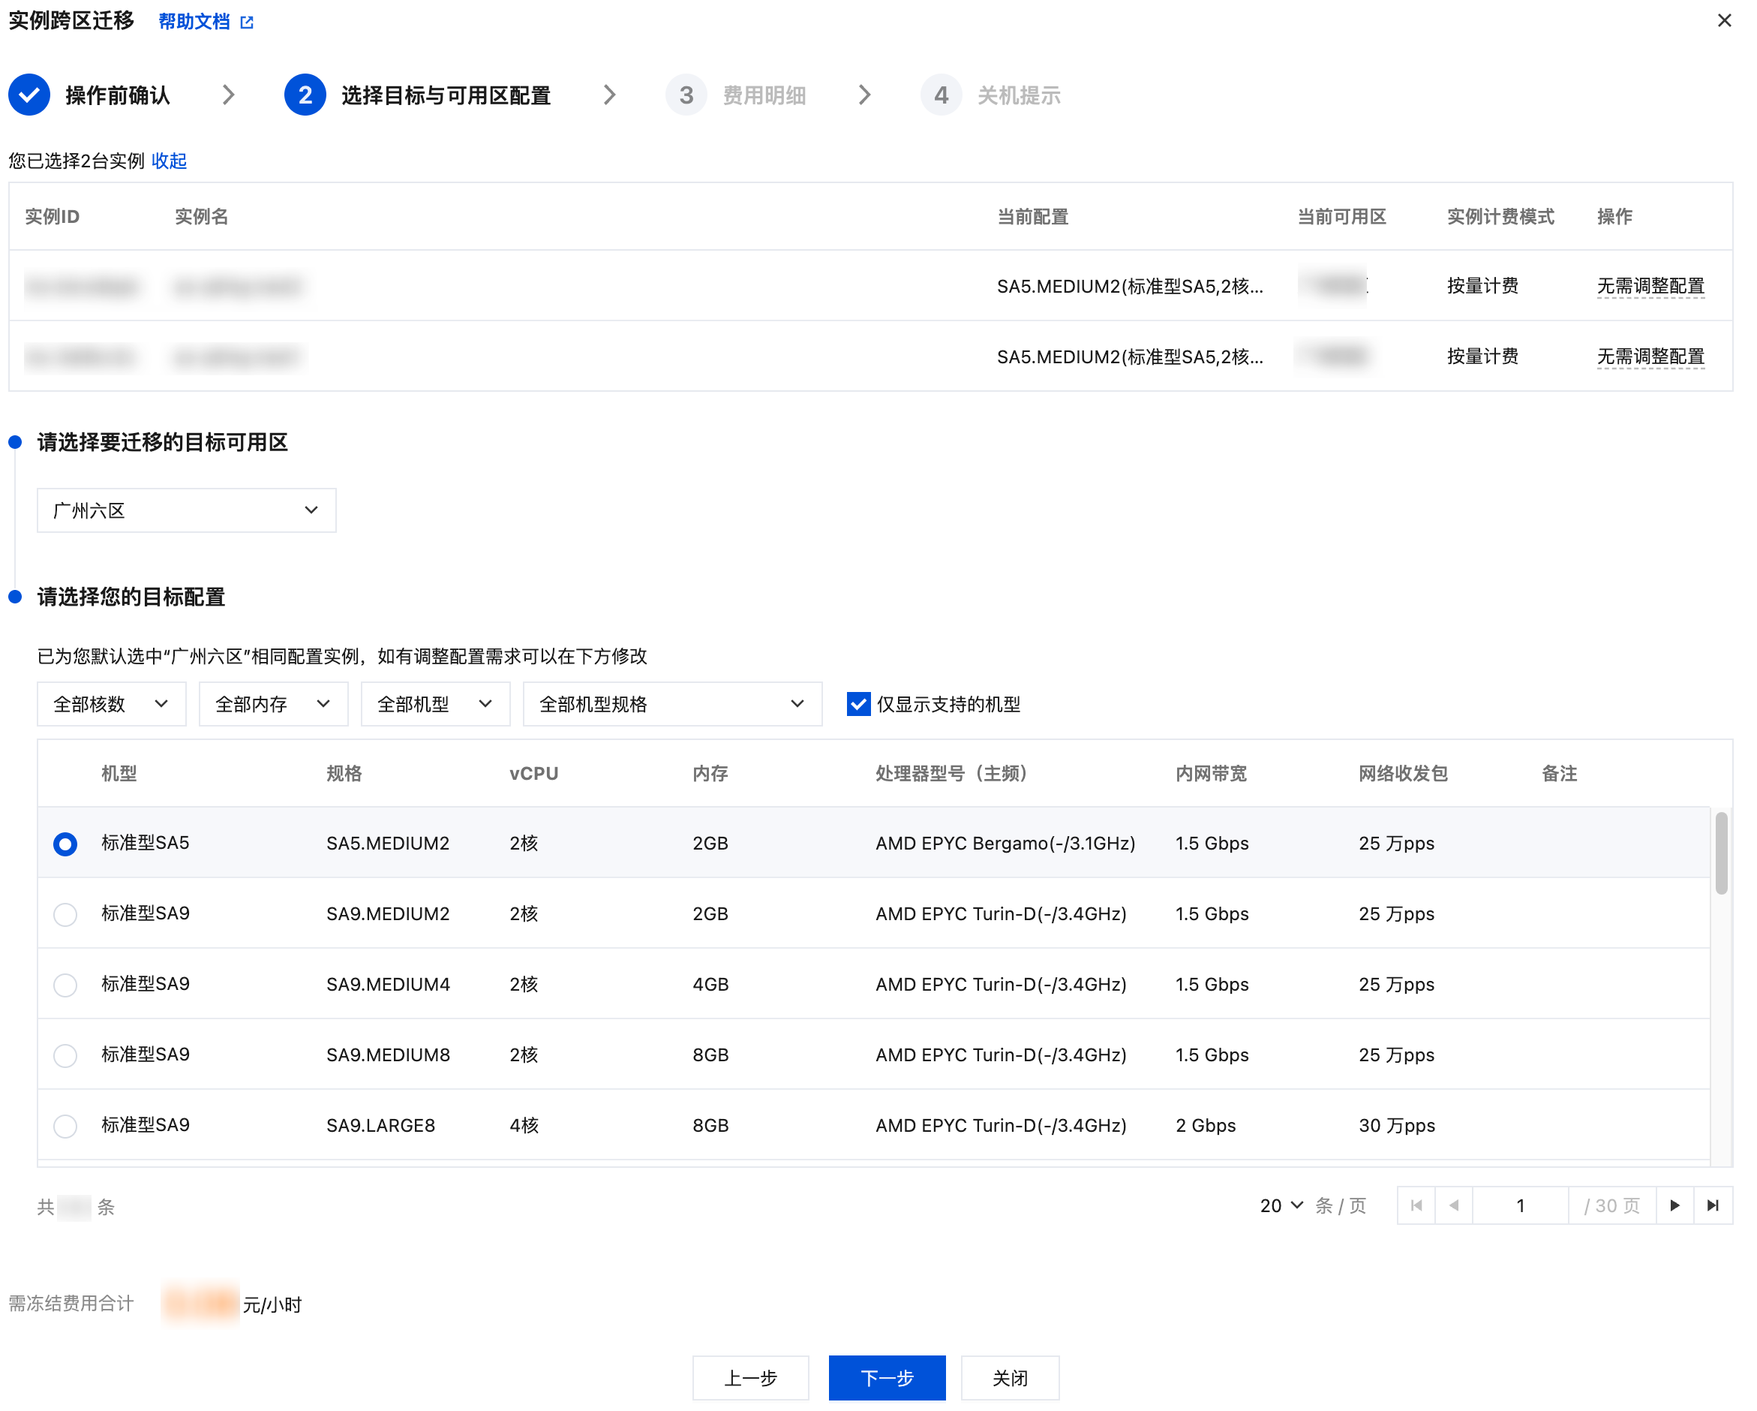Image resolution: width=1757 pixels, height=1411 pixels.
Task: Uncheck the show-only-supported-models checkbox
Action: coord(858,703)
